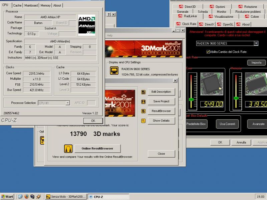Click the Multiplier x 11.0 value
This screenshot has width=267, height=200.
pyautogui.click(x=36, y=79)
